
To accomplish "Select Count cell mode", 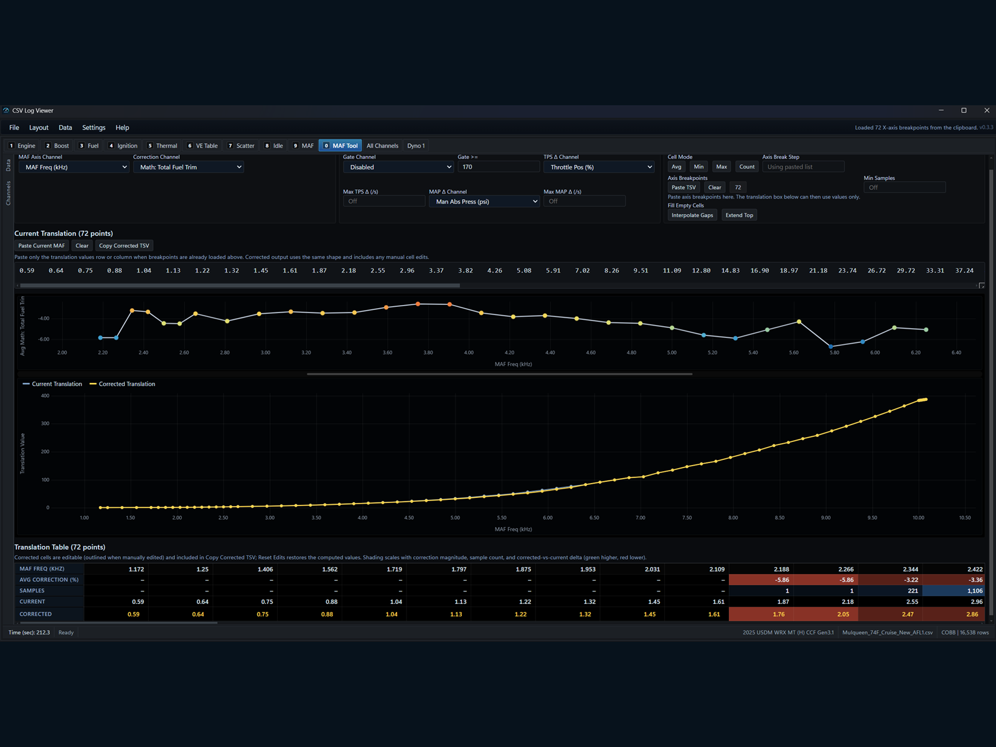I will click(x=747, y=167).
